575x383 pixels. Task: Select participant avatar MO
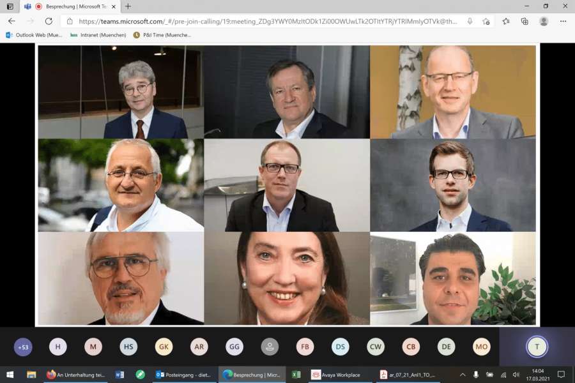click(x=482, y=347)
